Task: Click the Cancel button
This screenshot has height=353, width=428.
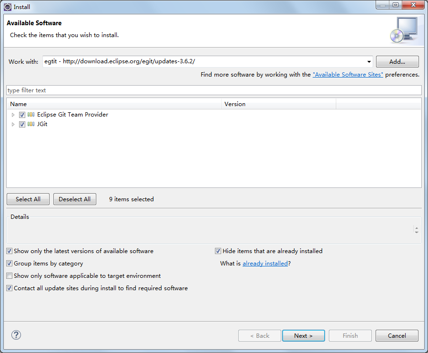Action: (397, 335)
